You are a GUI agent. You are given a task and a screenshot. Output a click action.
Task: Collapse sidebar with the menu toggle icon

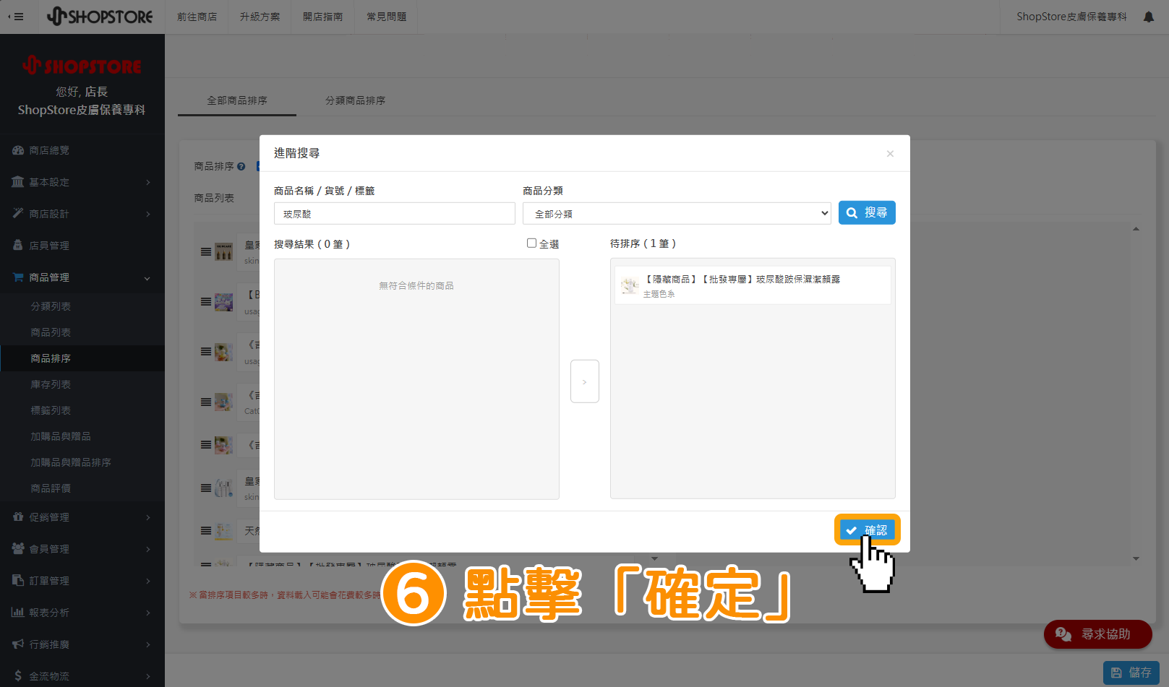[x=16, y=17]
